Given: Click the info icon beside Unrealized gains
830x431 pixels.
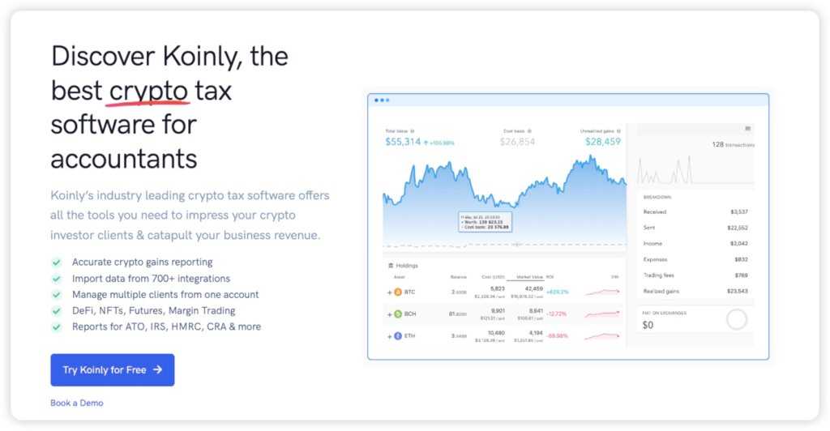Looking at the screenshot, I should coord(617,130).
